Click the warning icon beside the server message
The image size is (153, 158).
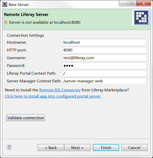click(x=6, y=22)
